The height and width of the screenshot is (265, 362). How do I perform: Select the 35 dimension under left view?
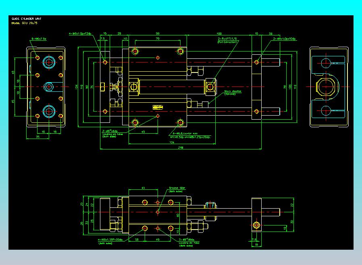37,137
